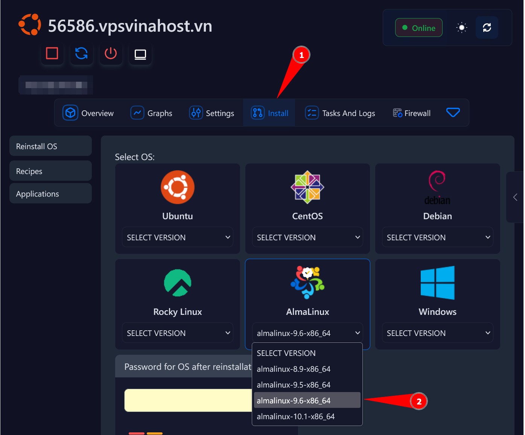Click the refresh icon next to brightness
Image resolution: width=525 pixels, height=435 pixels.
click(487, 27)
